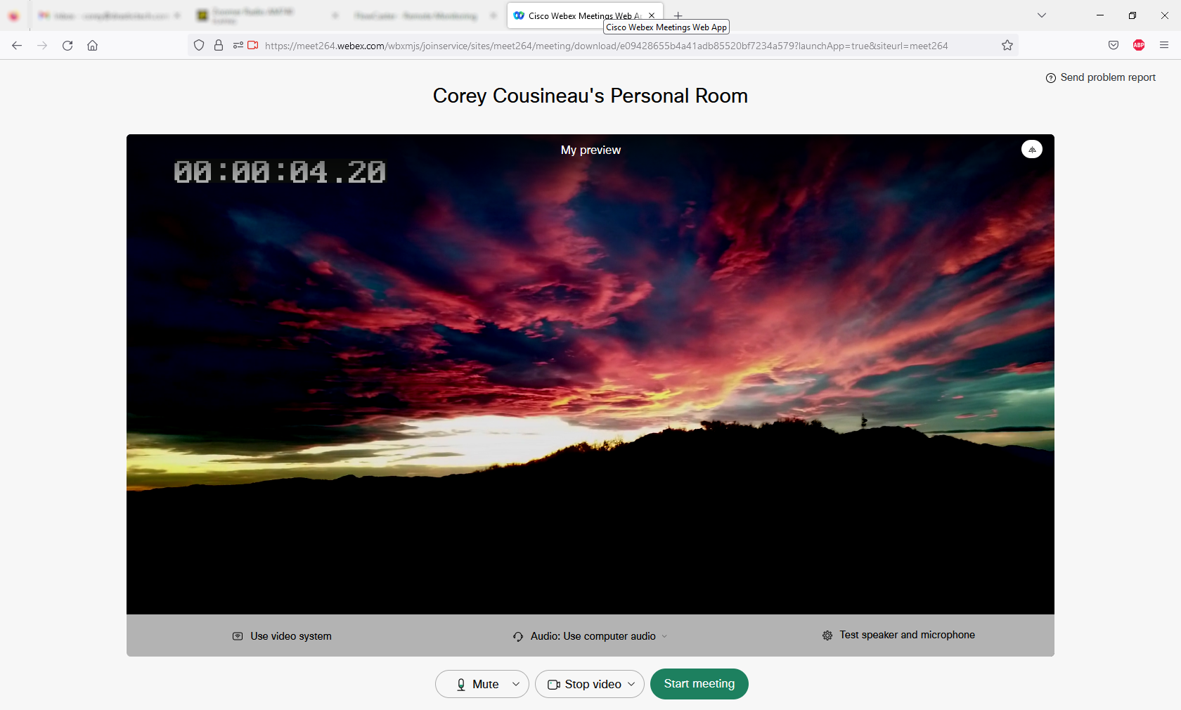This screenshot has height=710, width=1181.
Task: Click Test speaker and microphone
Action: (x=898, y=635)
